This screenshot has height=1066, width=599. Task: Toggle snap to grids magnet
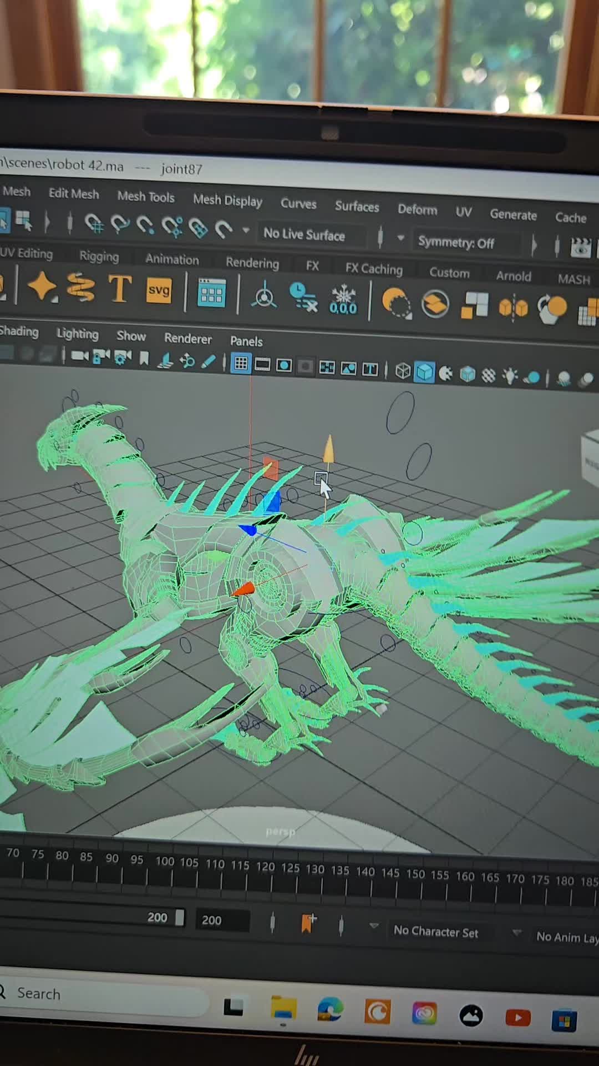click(x=94, y=224)
